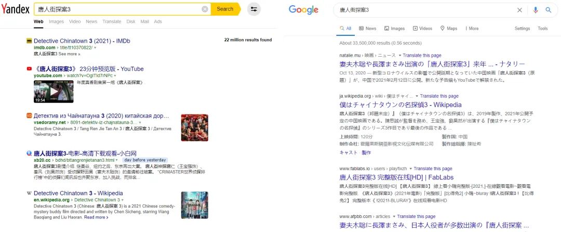The image size is (561, 232).
Task: Play the YouTube video thumbnail 19:54
Action: coord(54,92)
